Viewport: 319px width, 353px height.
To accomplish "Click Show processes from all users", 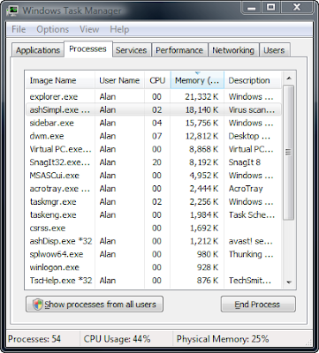I will click(x=95, y=304).
